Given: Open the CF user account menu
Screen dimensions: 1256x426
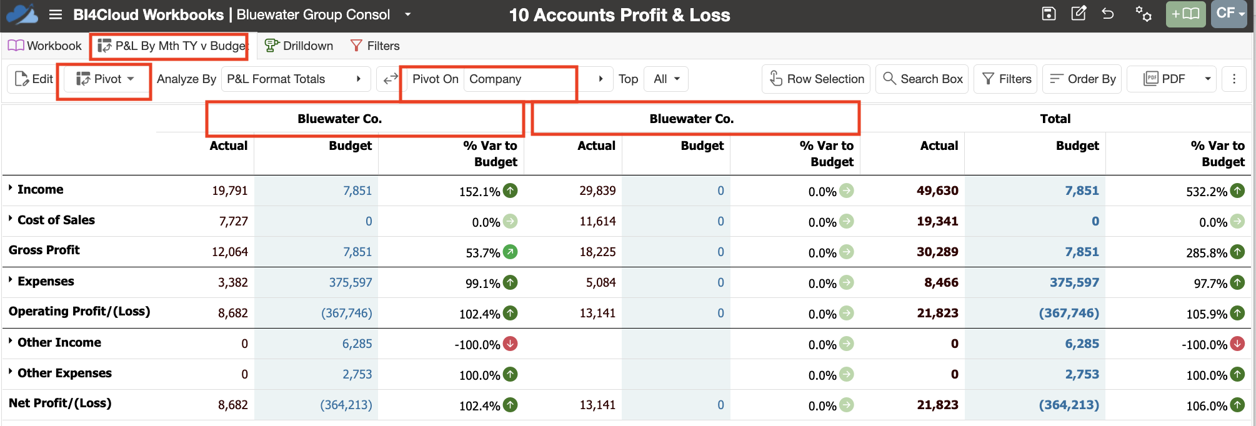Looking at the screenshot, I should tap(1229, 14).
